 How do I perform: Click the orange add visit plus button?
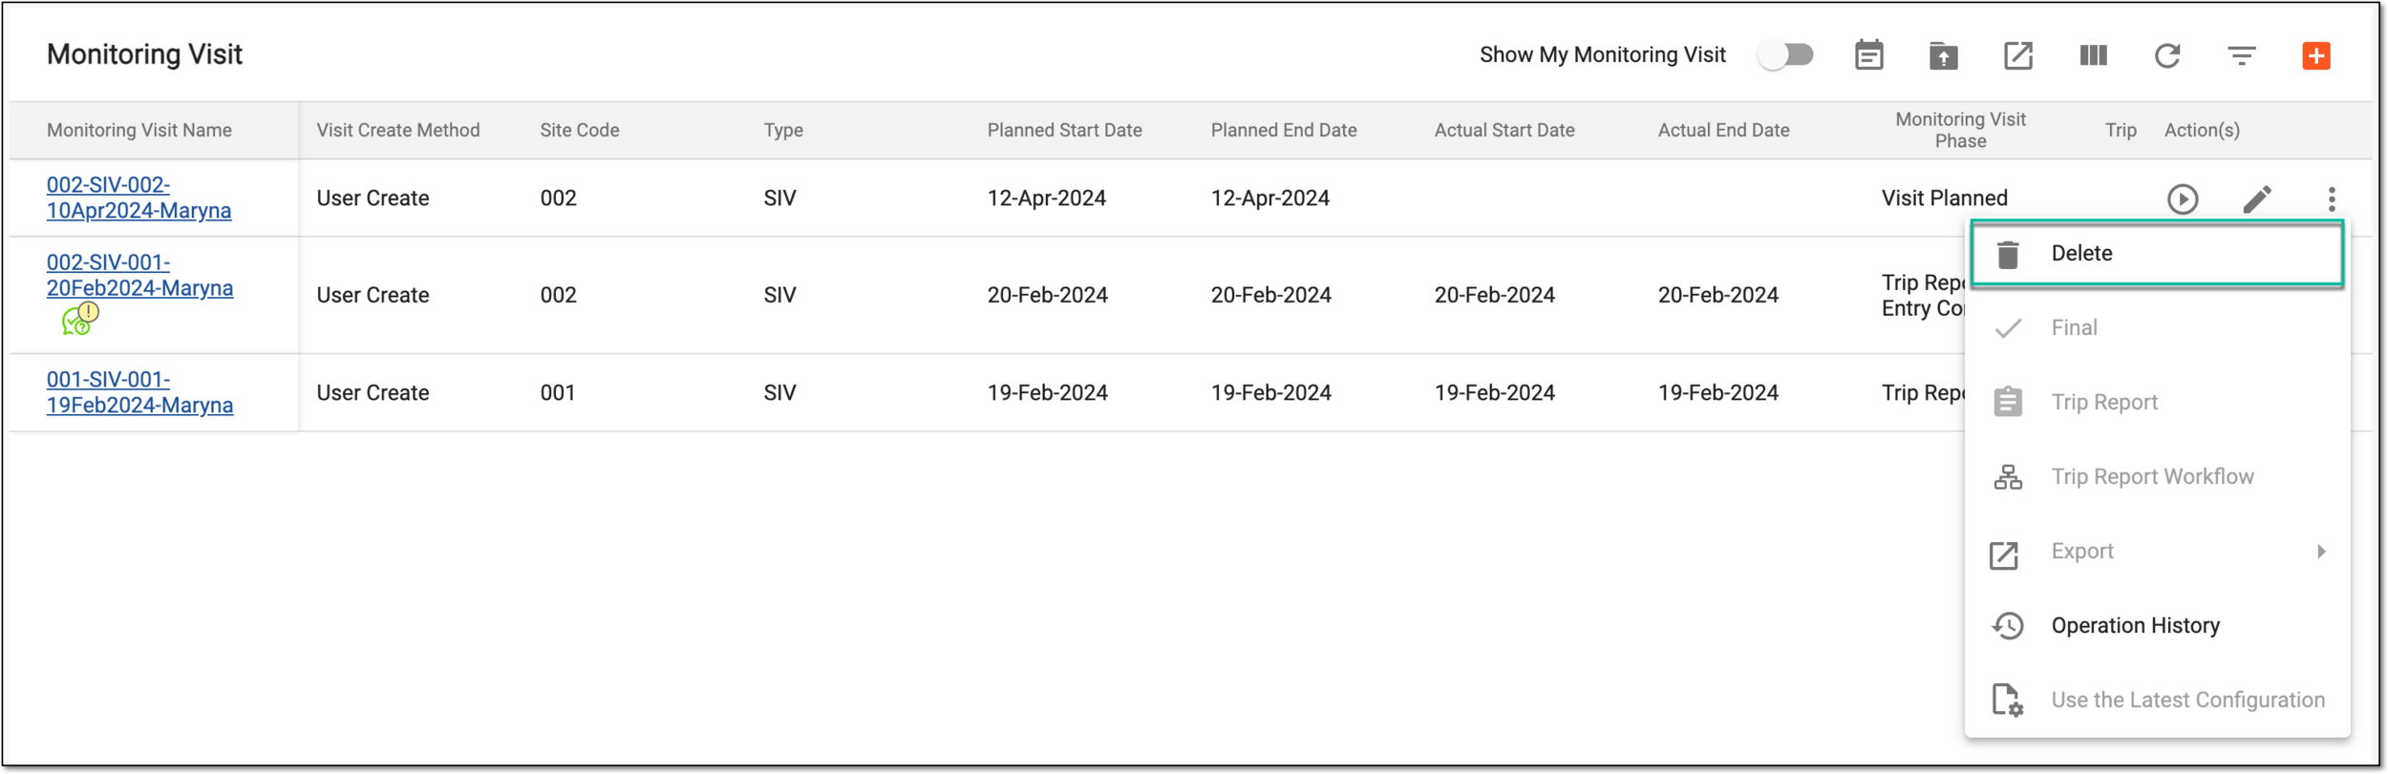point(2316,55)
